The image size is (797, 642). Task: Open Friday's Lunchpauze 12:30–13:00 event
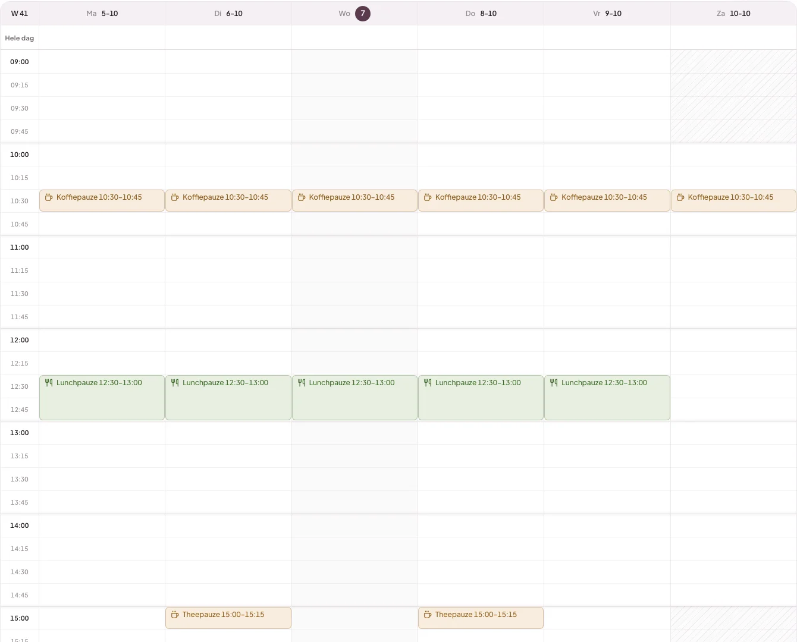pyautogui.click(x=607, y=398)
